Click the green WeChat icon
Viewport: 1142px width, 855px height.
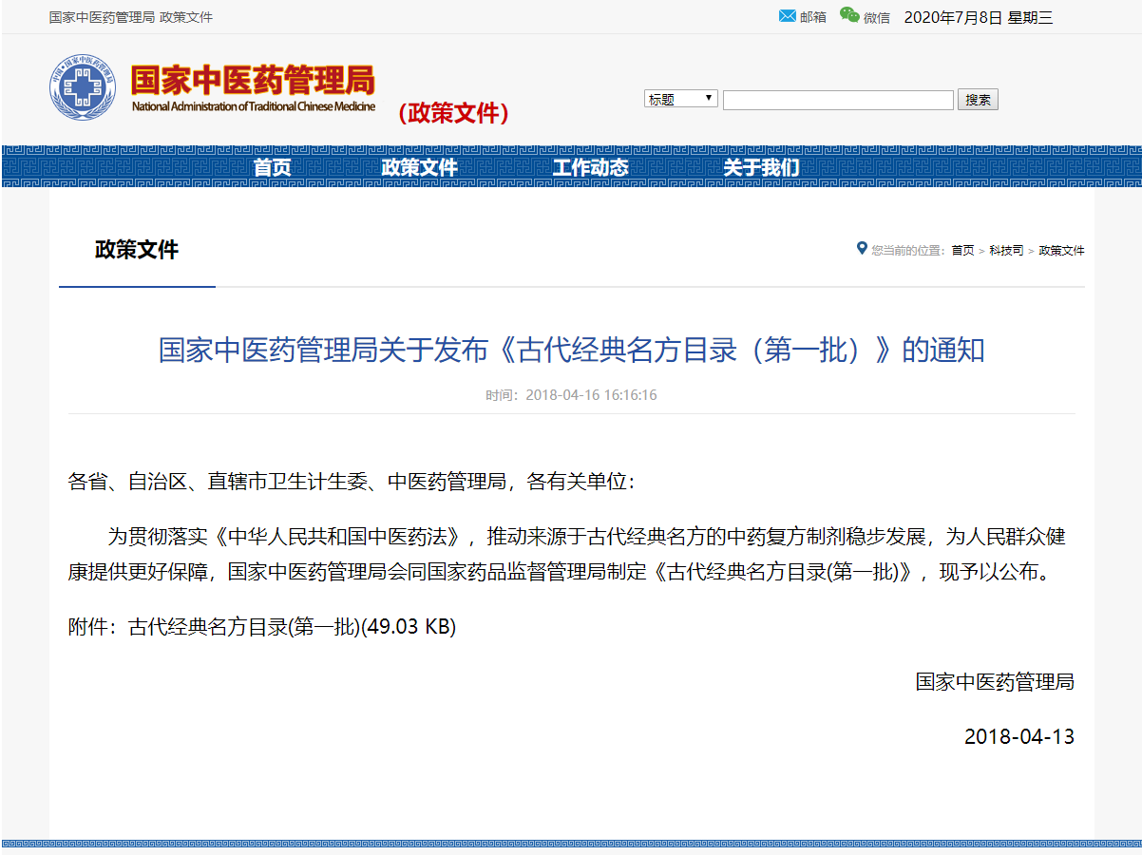[x=848, y=16]
